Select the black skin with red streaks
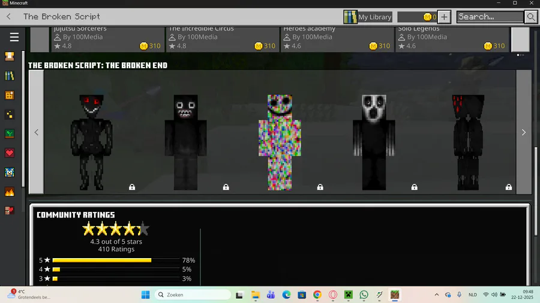Screen dimensions: 540x303 click(469, 142)
